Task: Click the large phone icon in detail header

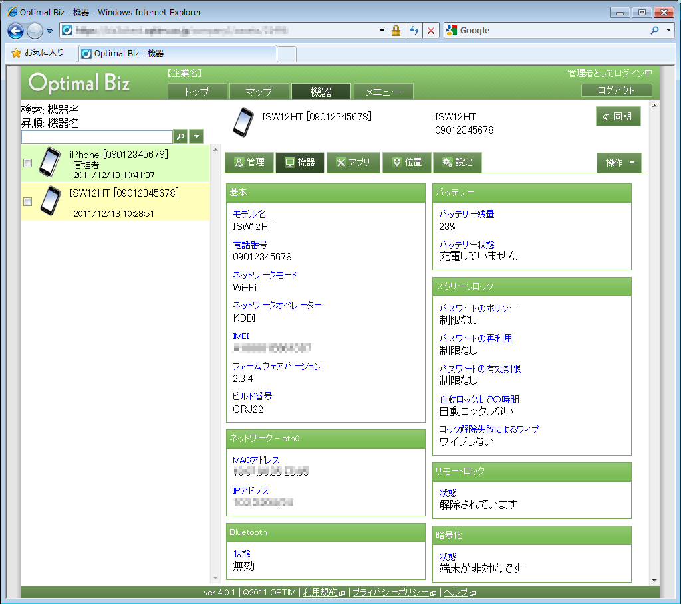Action: pyautogui.click(x=243, y=122)
